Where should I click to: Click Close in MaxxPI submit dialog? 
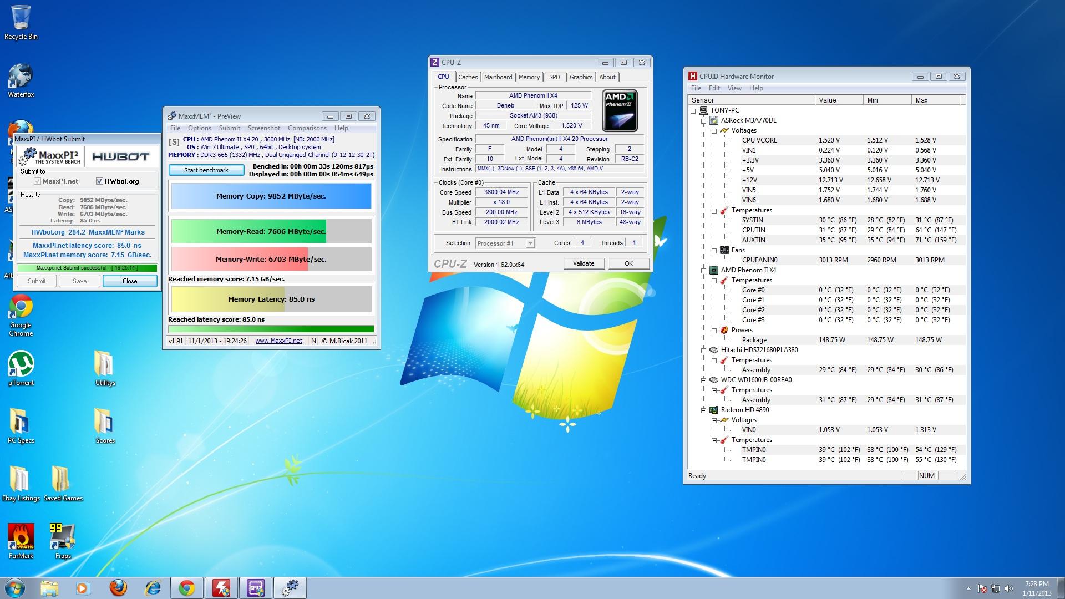(130, 281)
